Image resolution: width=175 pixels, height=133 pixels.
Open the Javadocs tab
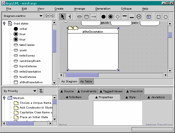[156, 97]
